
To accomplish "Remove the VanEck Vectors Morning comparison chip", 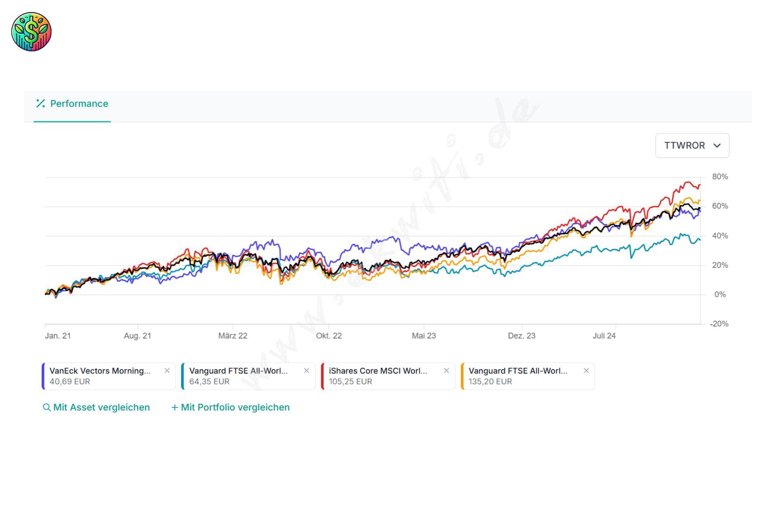I will coord(167,371).
